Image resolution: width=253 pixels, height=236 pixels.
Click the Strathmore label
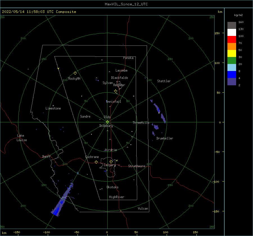(x=137, y=166)
